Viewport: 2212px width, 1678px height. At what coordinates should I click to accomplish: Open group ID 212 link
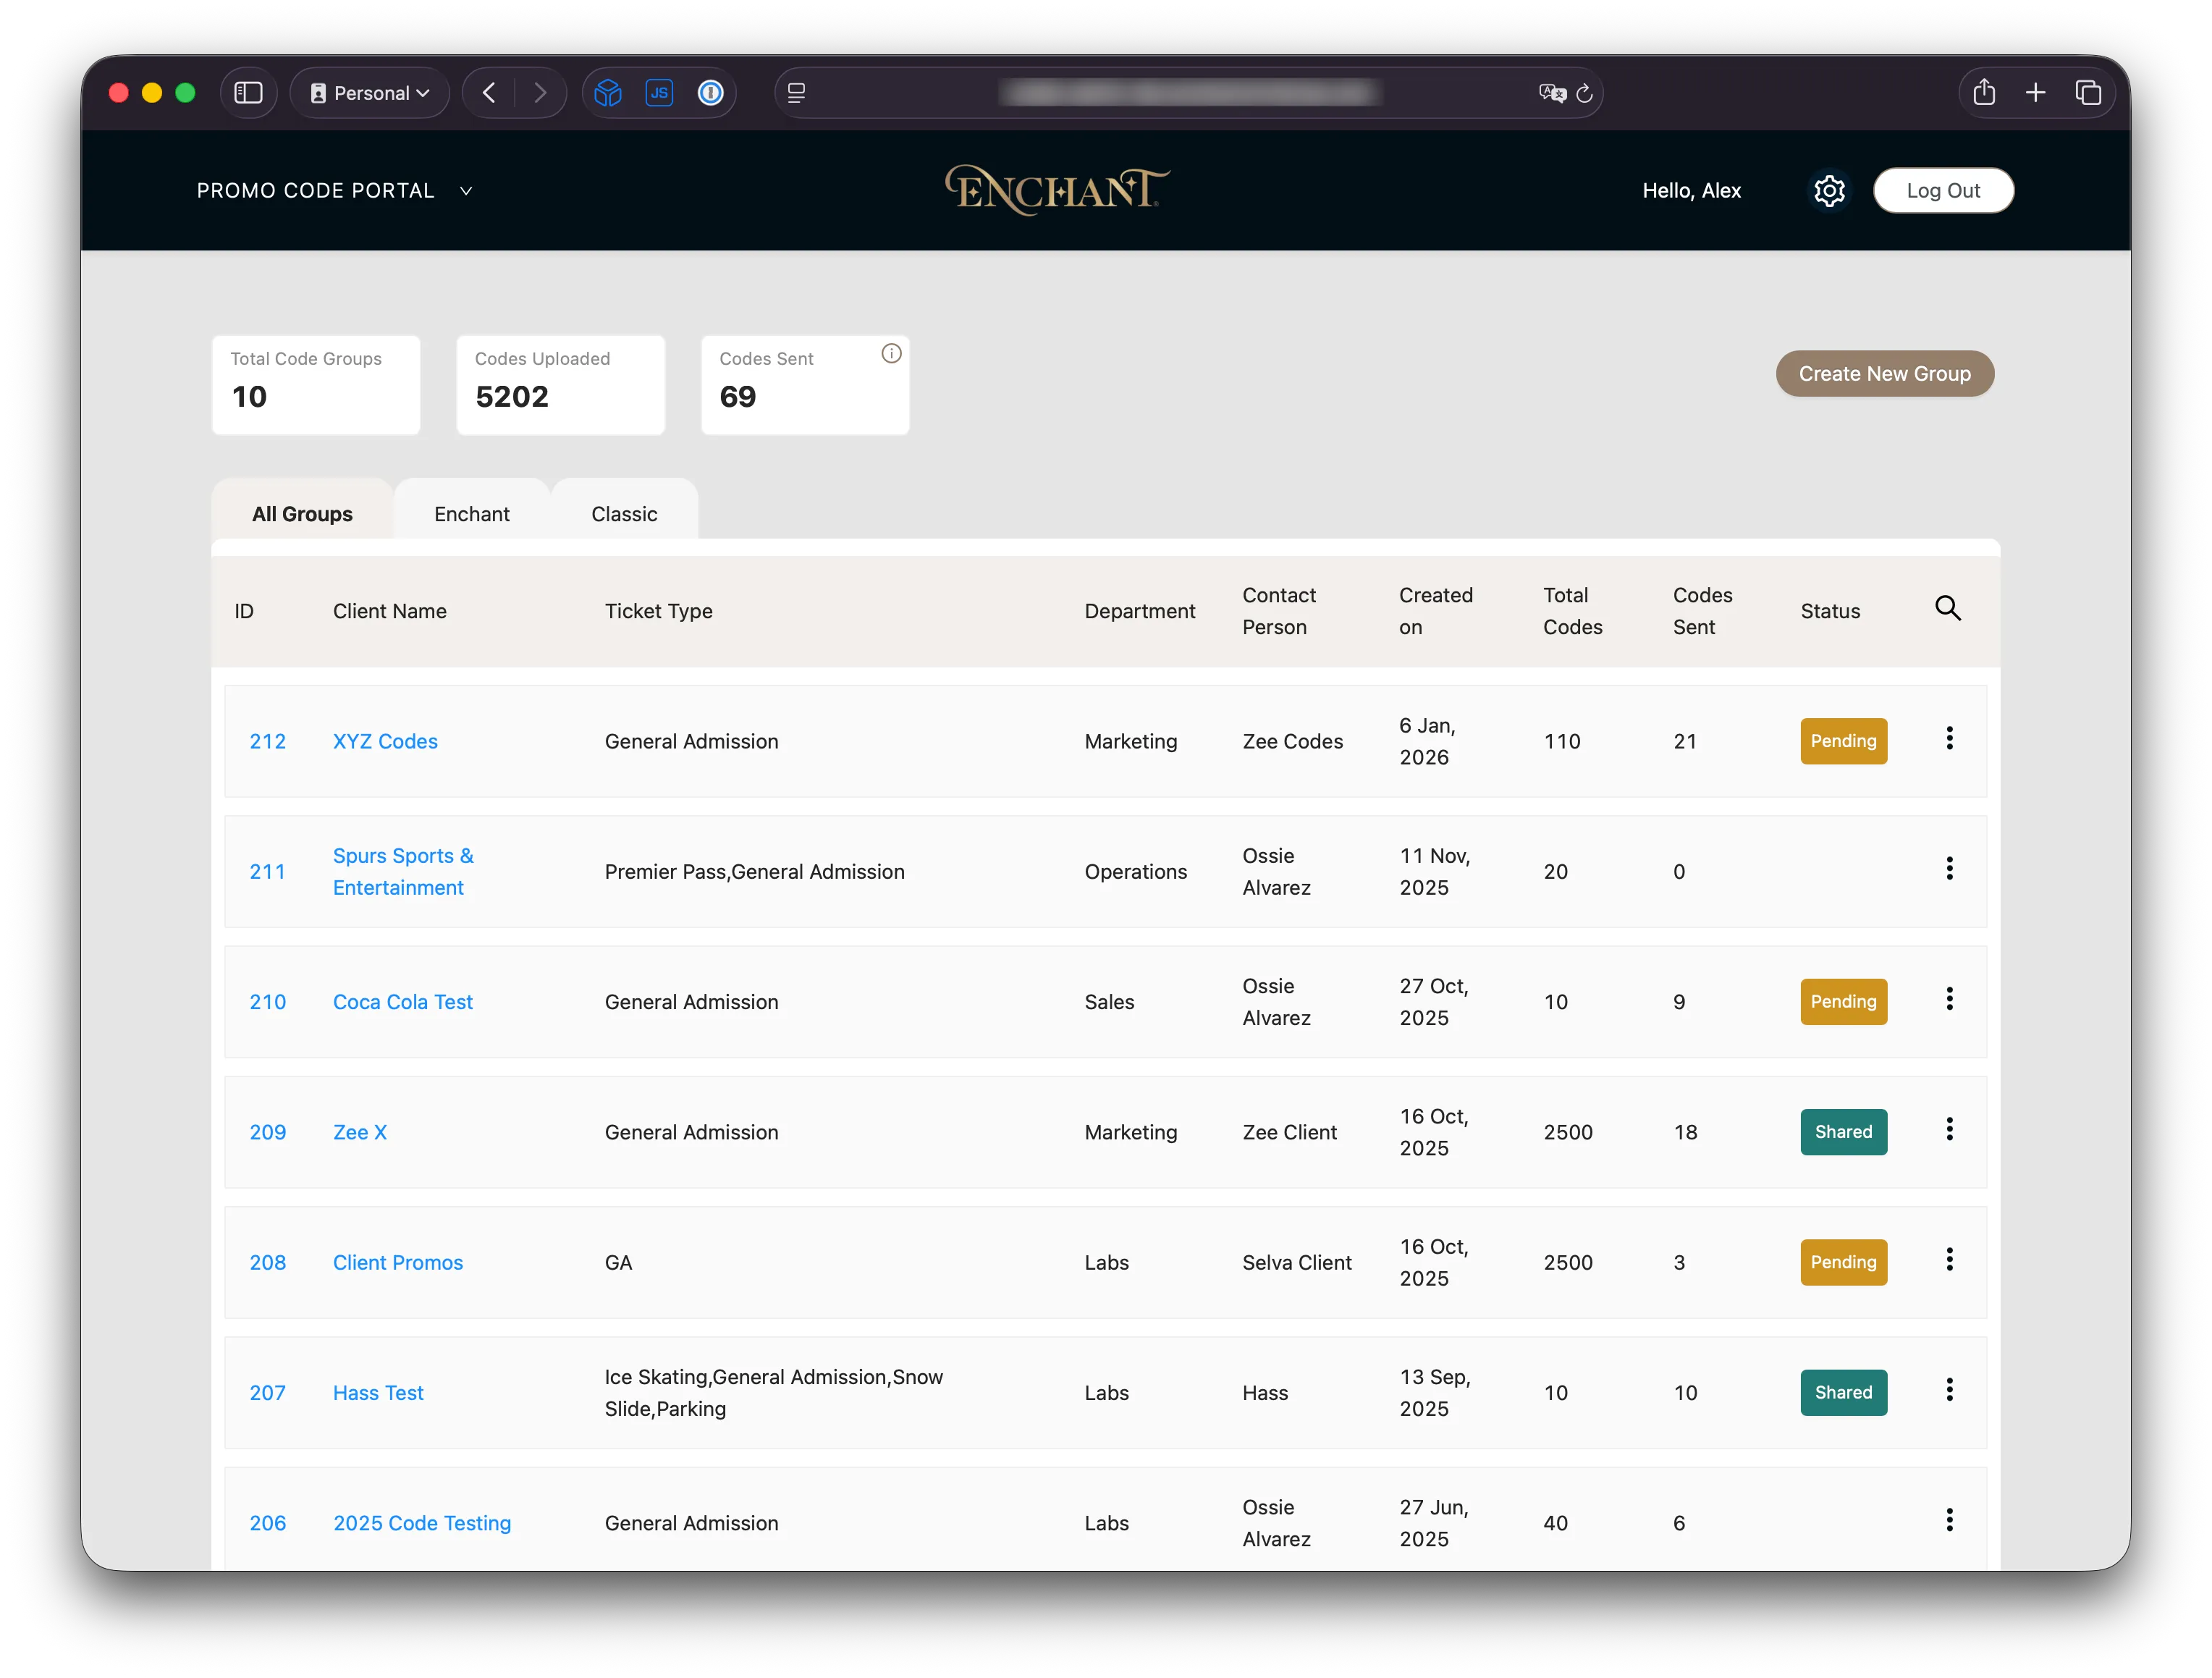click(267, 741)
